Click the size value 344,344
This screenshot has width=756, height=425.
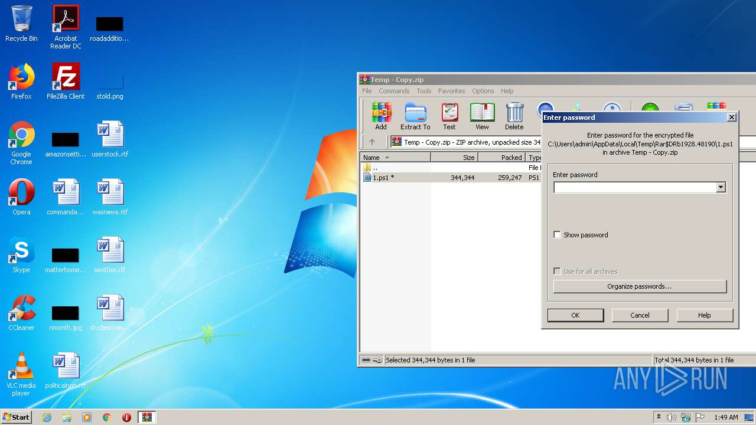pos(462,178)
